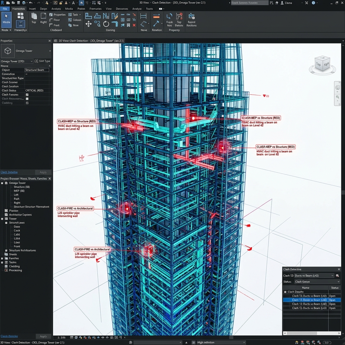
Task: Click the move arrows tool icon
Action: [x=89, y=24]
